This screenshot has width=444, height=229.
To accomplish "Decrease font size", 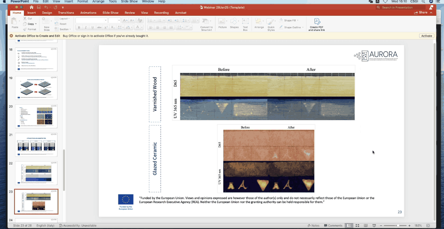I will [131, 20].
